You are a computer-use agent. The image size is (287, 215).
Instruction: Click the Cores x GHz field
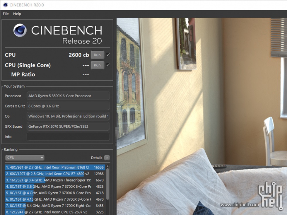(68, 106)
